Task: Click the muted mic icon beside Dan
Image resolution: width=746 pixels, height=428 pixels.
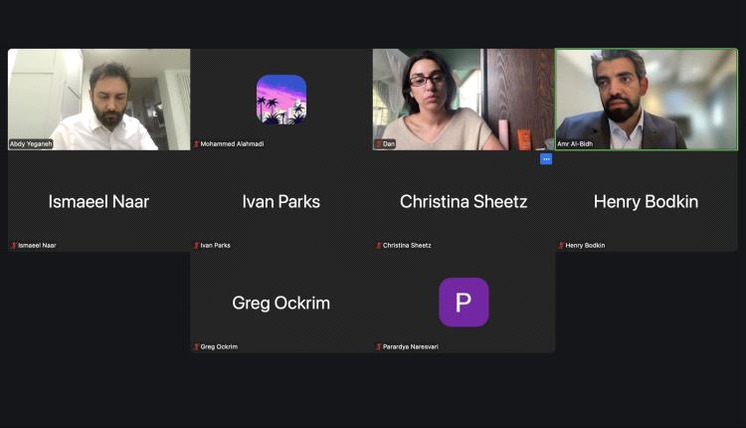Action: tap(379, 143)
